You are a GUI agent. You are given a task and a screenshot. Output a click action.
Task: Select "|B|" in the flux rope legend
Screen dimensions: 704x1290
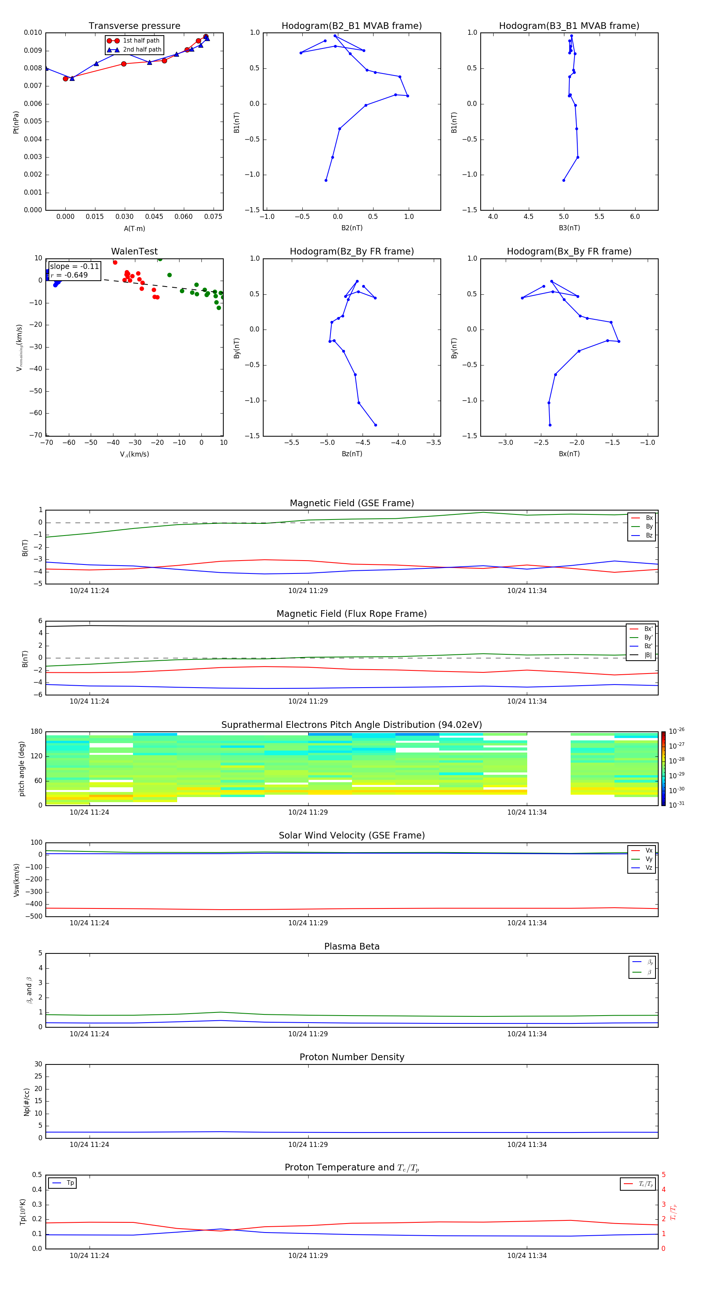pyautogui.click(x=641, y=655)
